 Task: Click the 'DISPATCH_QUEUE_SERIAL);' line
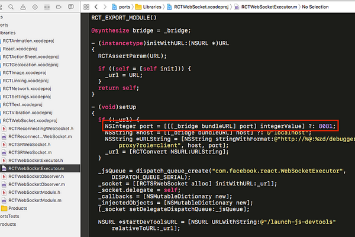(x=151, y=177)
